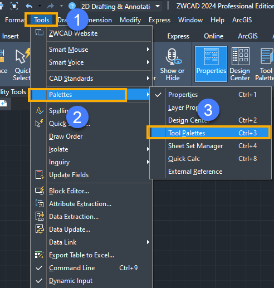Choose Update Fields menu entry
This screenshot has height=288, width=274.
coord(91,175)
